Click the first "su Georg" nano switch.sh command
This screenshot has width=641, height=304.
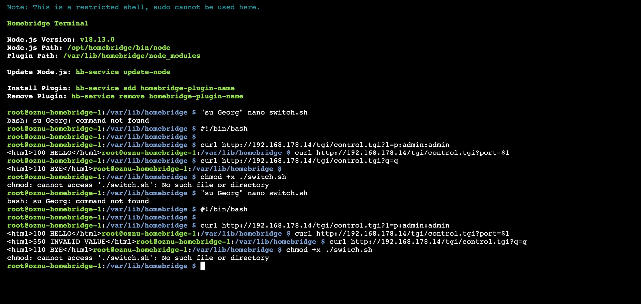(254, 112)
